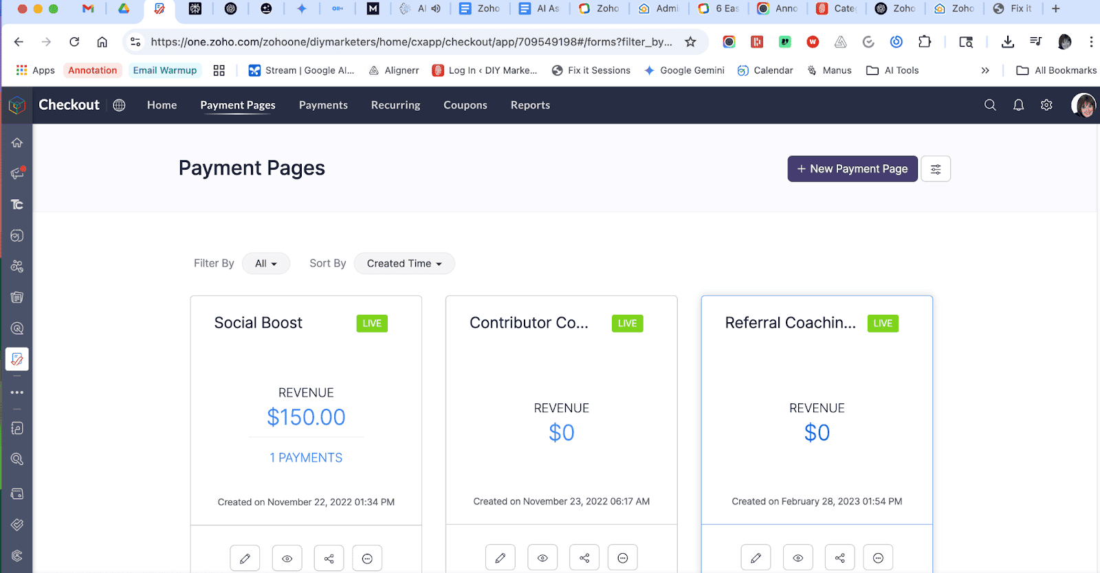Open a new browser tab

click(1056, 9)
